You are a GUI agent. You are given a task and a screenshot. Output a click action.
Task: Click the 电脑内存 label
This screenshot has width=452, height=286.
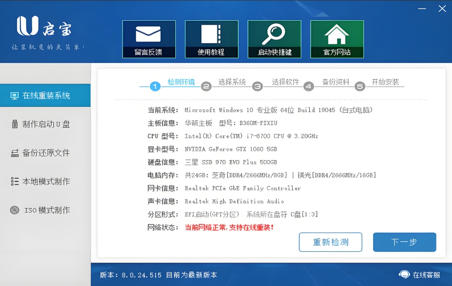pyautogui.click(x=163, y=175)
